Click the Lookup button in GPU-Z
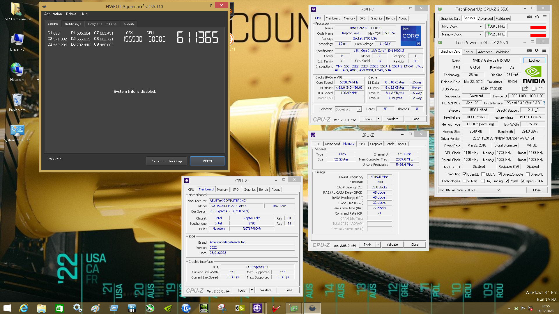Viewport: 559px width, 314px height. pos(534,60)
